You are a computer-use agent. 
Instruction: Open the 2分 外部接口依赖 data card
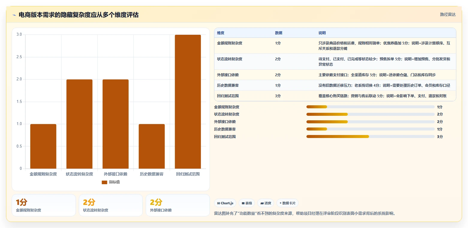[178, 205]
